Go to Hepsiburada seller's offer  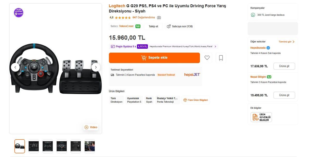point(284,66)
